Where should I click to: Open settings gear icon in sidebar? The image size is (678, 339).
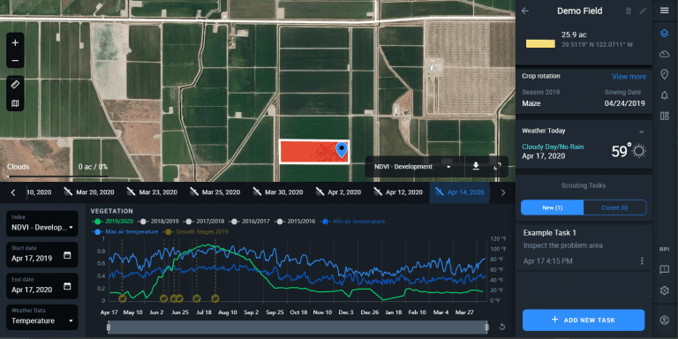point(665,290)
